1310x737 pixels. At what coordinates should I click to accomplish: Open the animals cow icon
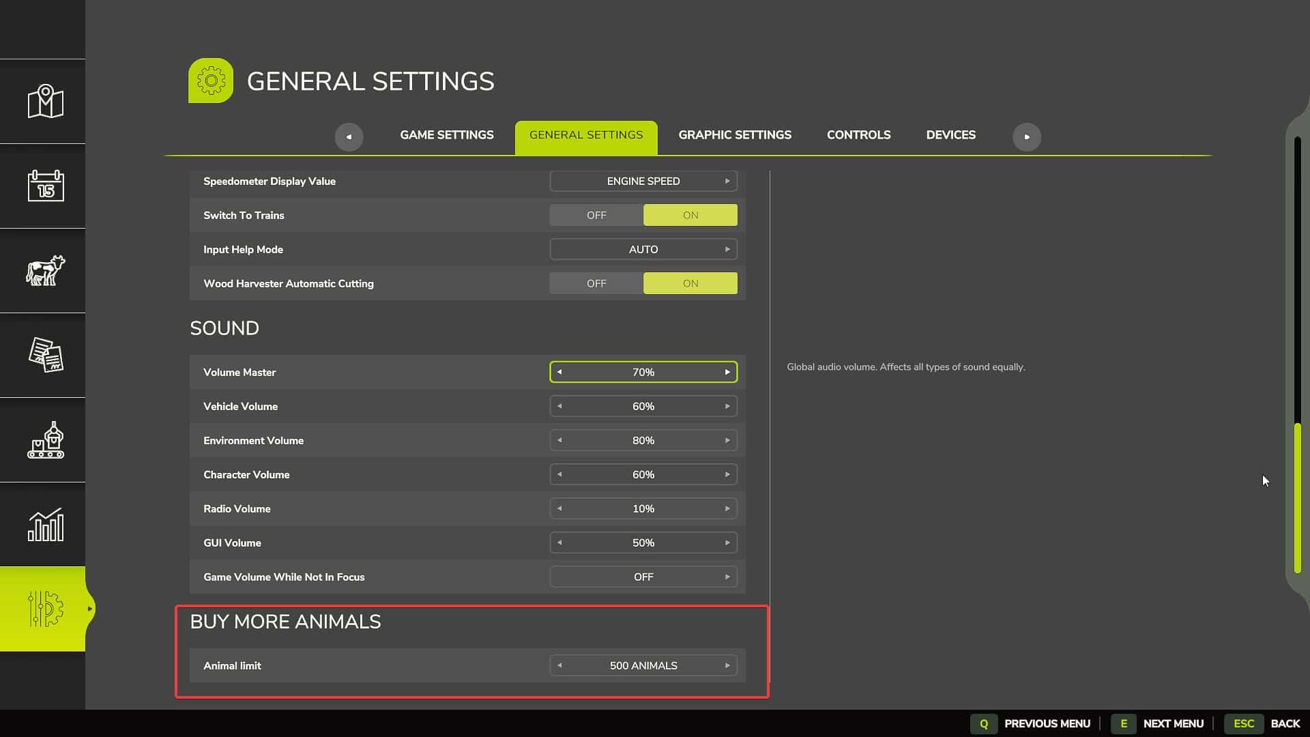coord(45,270)
